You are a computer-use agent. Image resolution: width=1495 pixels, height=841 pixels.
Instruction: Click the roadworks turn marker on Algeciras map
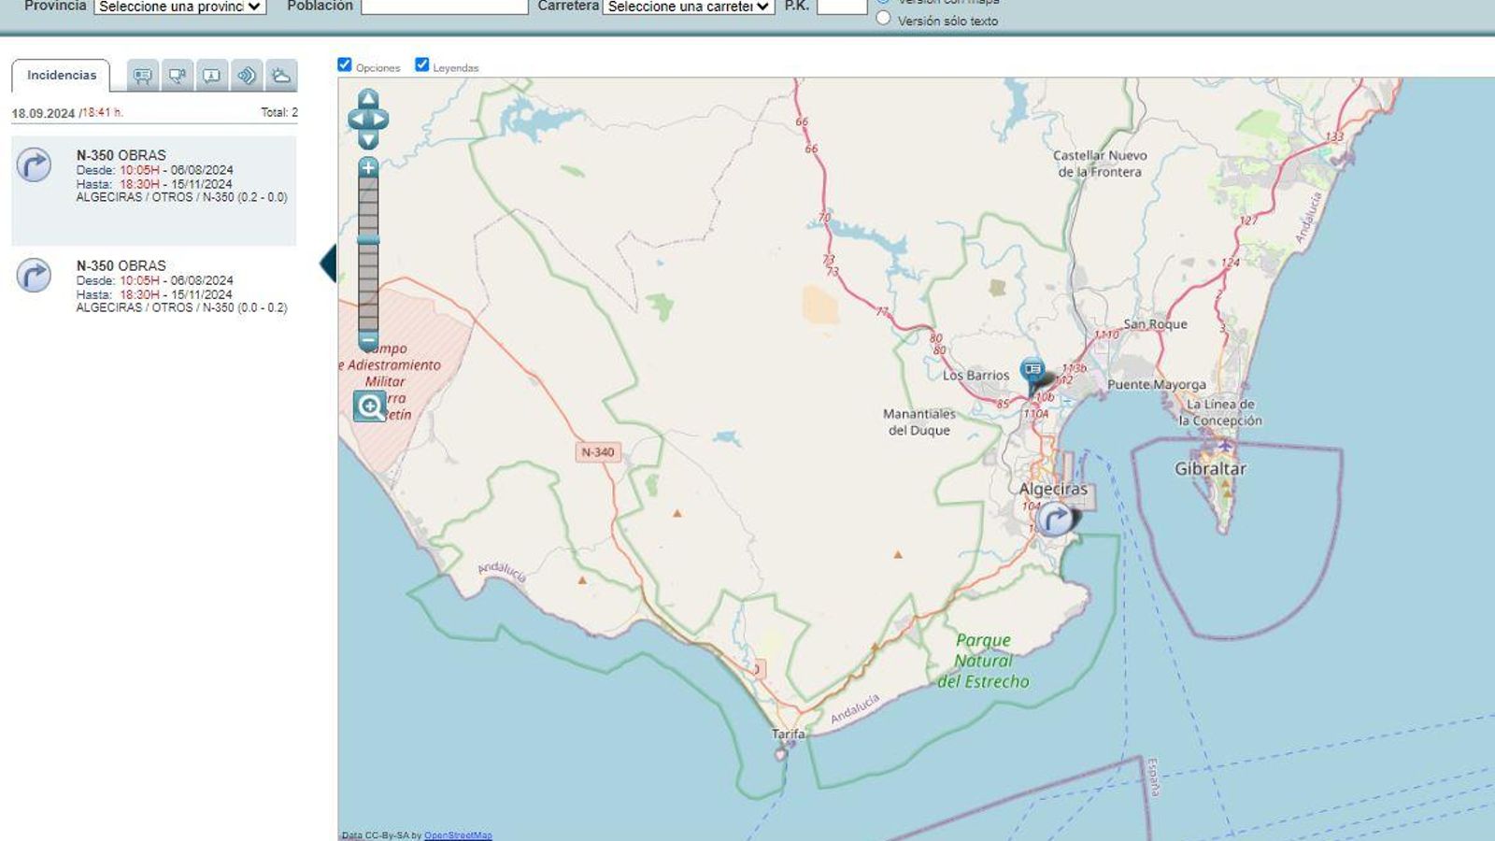[x=1056, y=518]
